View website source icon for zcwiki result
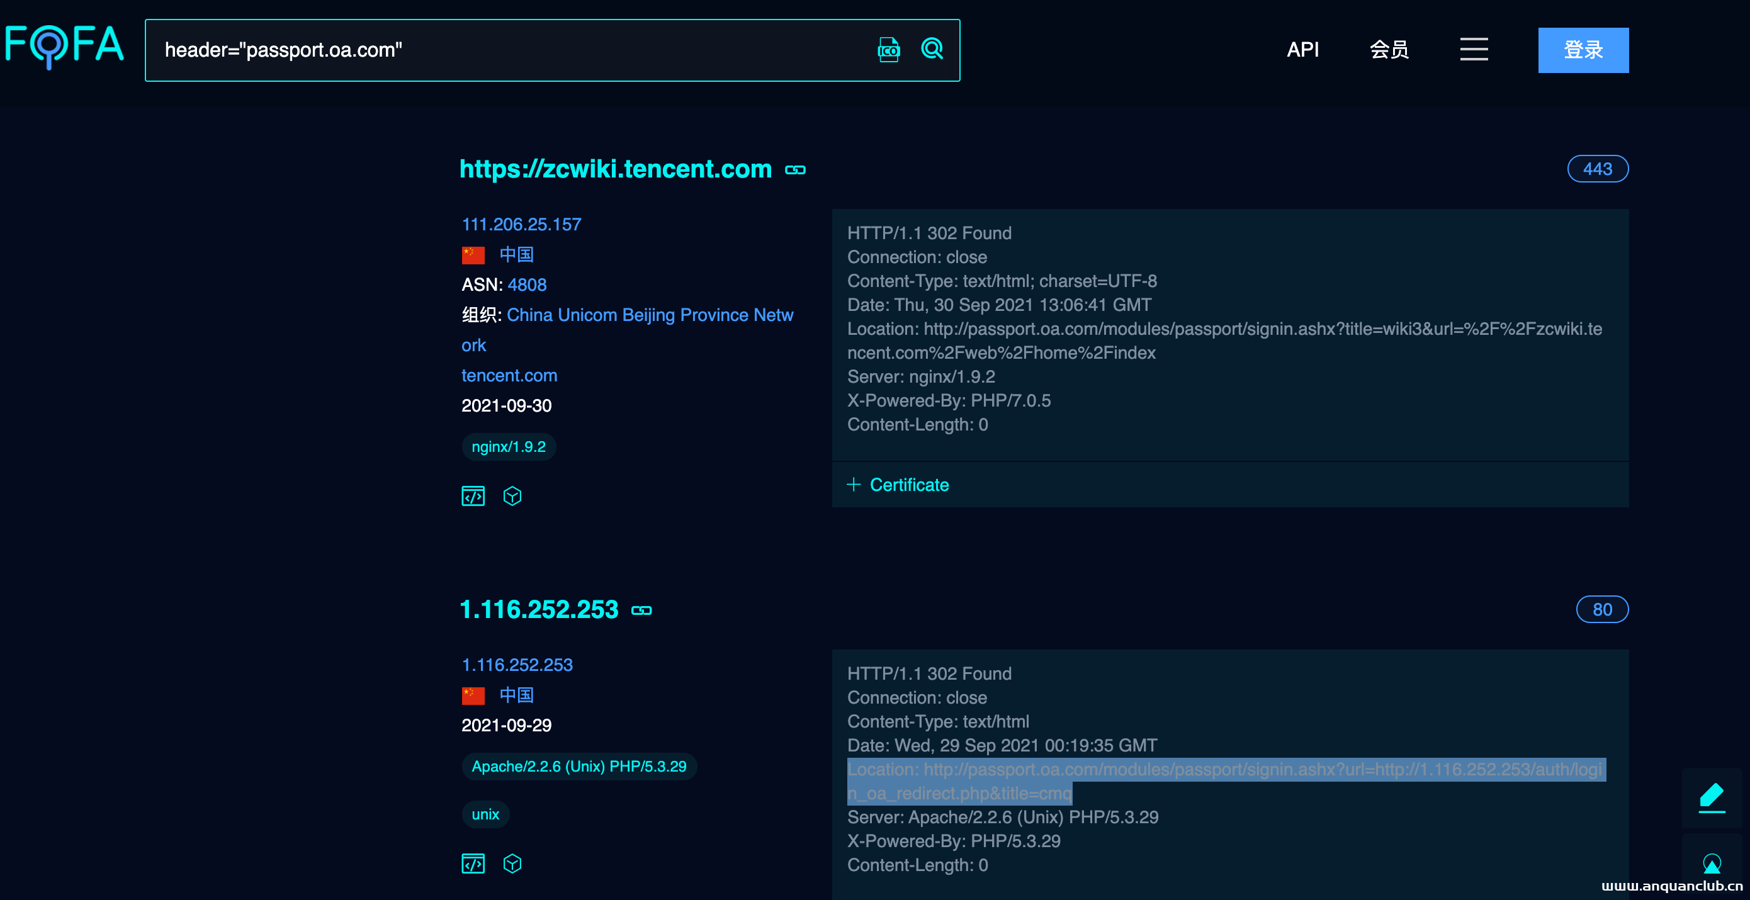This screenshot has width=1750, height=900. tap(473, 497)
